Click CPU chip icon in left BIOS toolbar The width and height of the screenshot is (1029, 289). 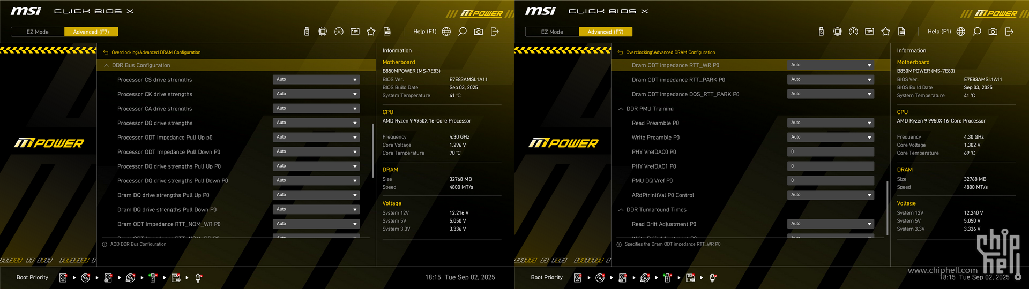(323, 32)
